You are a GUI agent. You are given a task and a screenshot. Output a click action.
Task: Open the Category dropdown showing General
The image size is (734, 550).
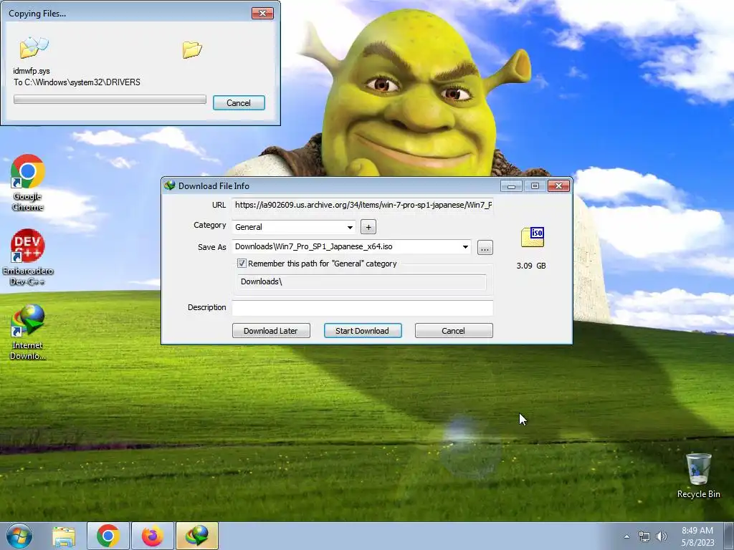[294, 227]
